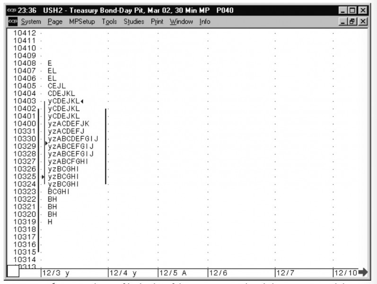Select the 12/4 y date label
Viewport: 377px width, 284px height.
pos(123,273)
